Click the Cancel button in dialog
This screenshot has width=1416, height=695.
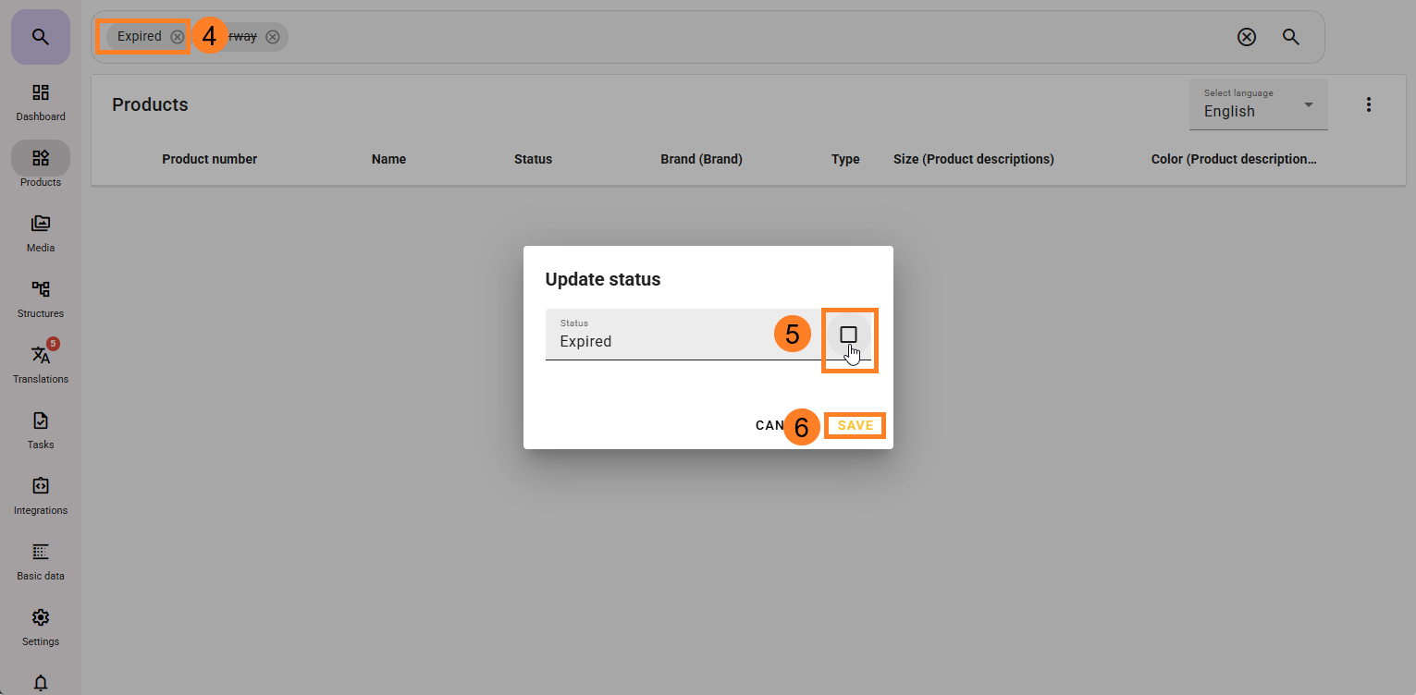click(x=770, y=426)
